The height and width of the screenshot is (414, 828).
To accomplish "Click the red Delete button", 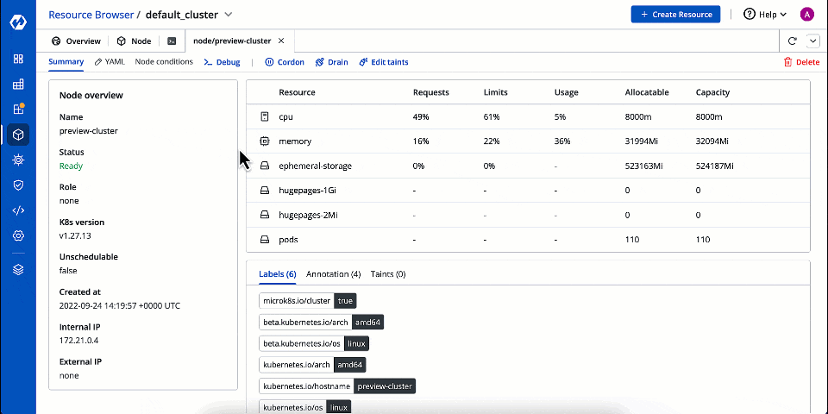I will pyautogui.click(x=801, y=62).
